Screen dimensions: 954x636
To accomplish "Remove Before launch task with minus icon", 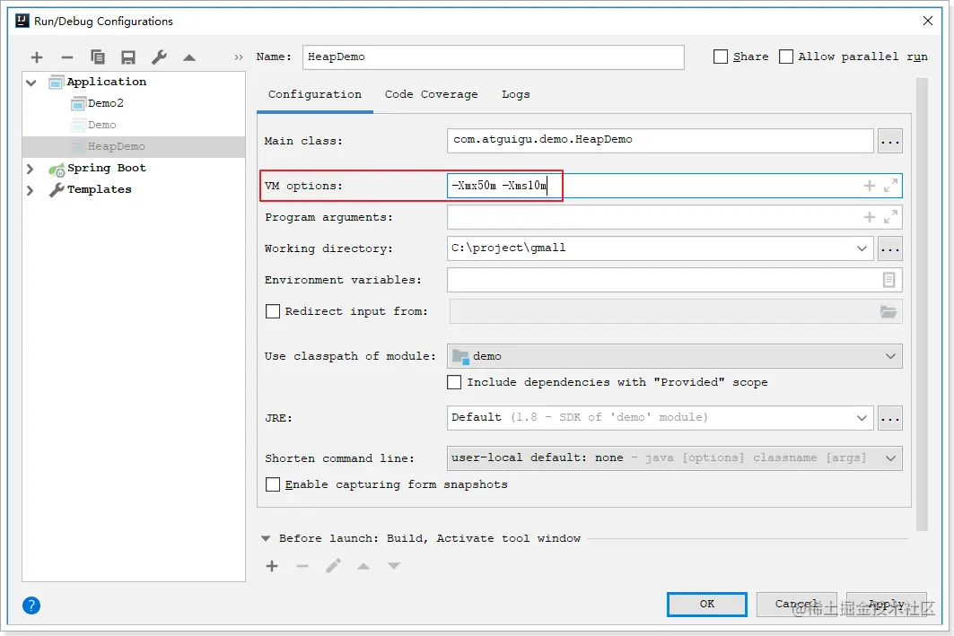I will [302, 566].
